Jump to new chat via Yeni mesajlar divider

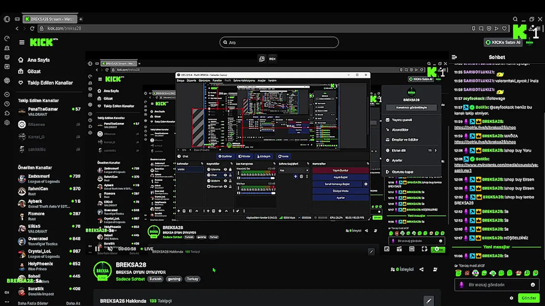pyautogui.click(x=496, y=247)
